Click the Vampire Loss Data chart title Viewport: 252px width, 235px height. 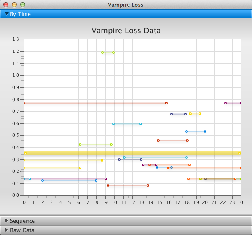126,31
